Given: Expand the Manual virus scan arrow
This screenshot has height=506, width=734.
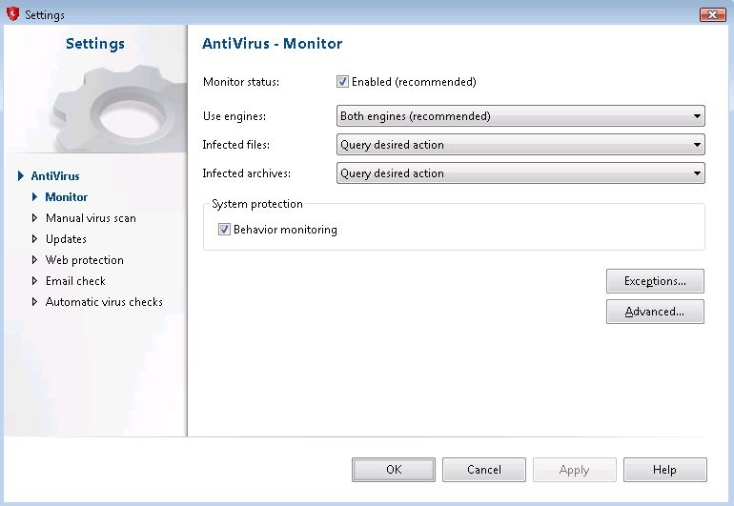Looking at the screenshot, I should tap(35, 218).
